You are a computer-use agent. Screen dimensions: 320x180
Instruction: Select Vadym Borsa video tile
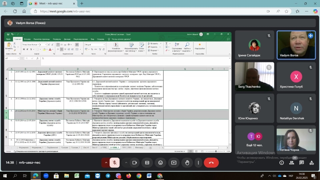(296, 45)
